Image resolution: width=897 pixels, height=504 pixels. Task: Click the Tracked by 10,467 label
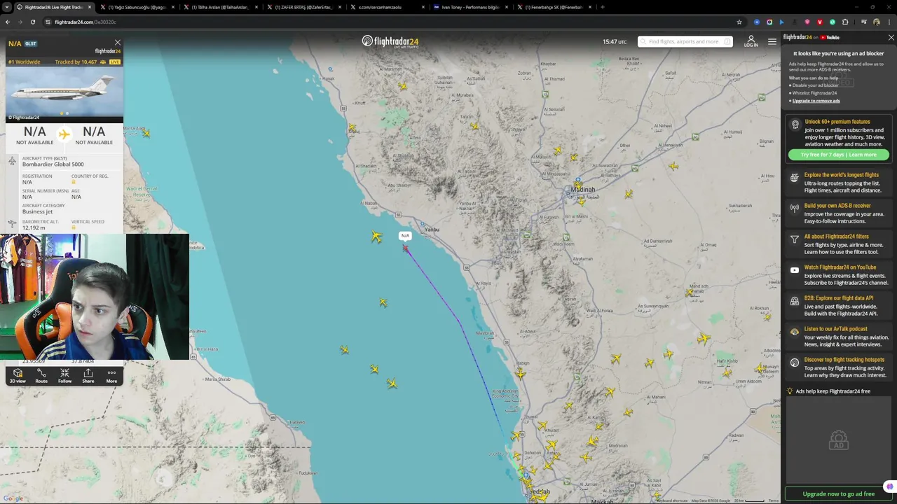tap(76, 62)
